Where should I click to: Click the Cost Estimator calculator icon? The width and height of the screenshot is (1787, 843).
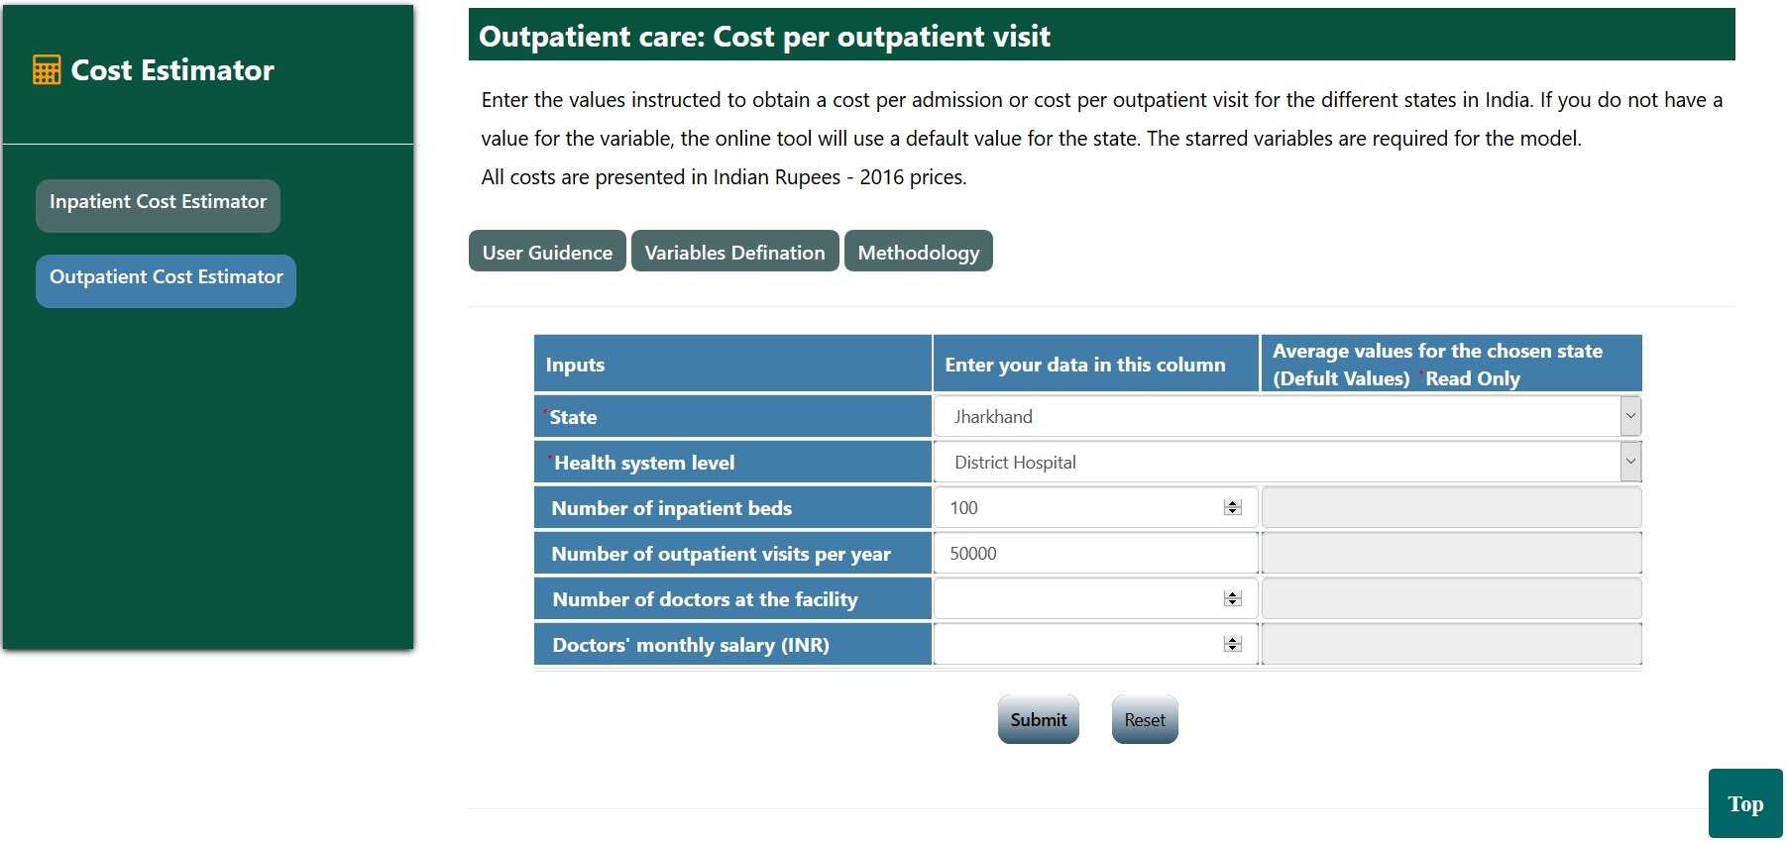(47, 70)
